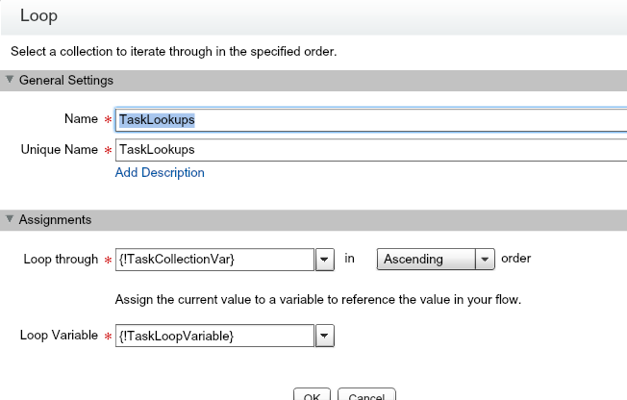Click the Loop Variable label
Image resolution: width=627 pixels, height=400 pixels.
[x=59, y=336]
